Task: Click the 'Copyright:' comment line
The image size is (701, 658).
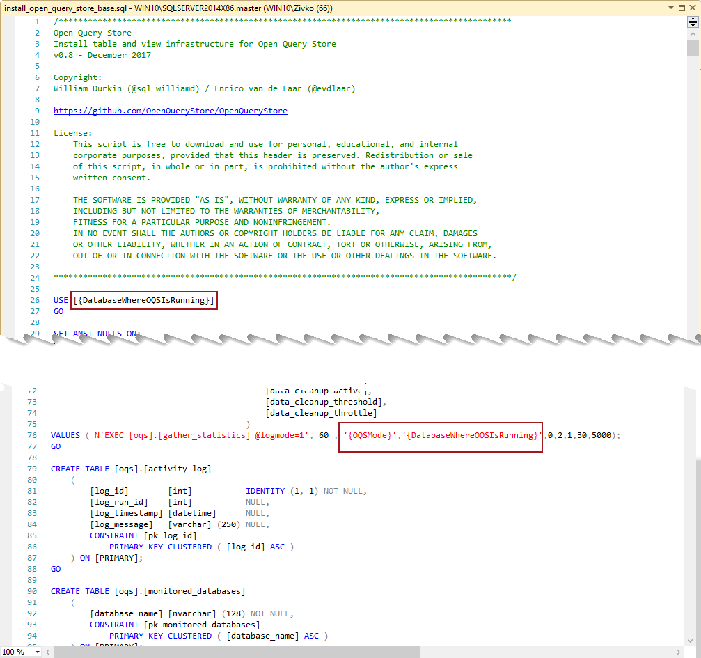Action: 78,77
